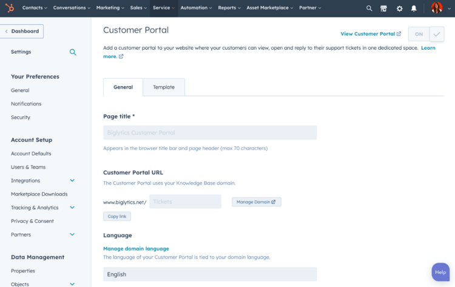This screenshot has width=455, height=287.
Task: Open Properties under Data Management
Action: coord(23,271)
